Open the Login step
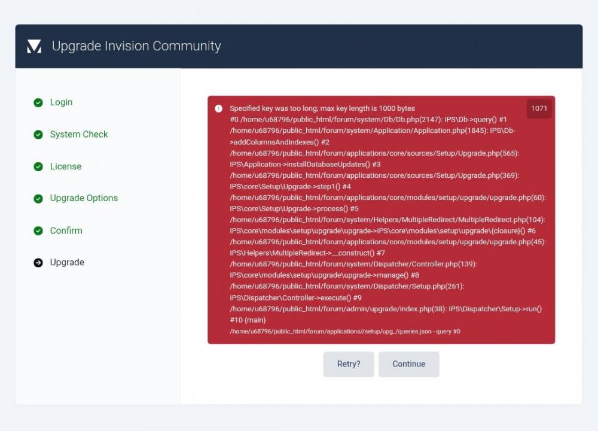The width and height of the screenshot is (598, 431). coord(61,102)
